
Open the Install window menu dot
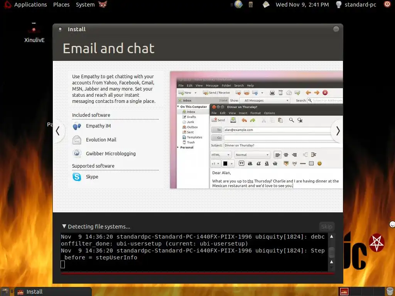tap(60, 29)
